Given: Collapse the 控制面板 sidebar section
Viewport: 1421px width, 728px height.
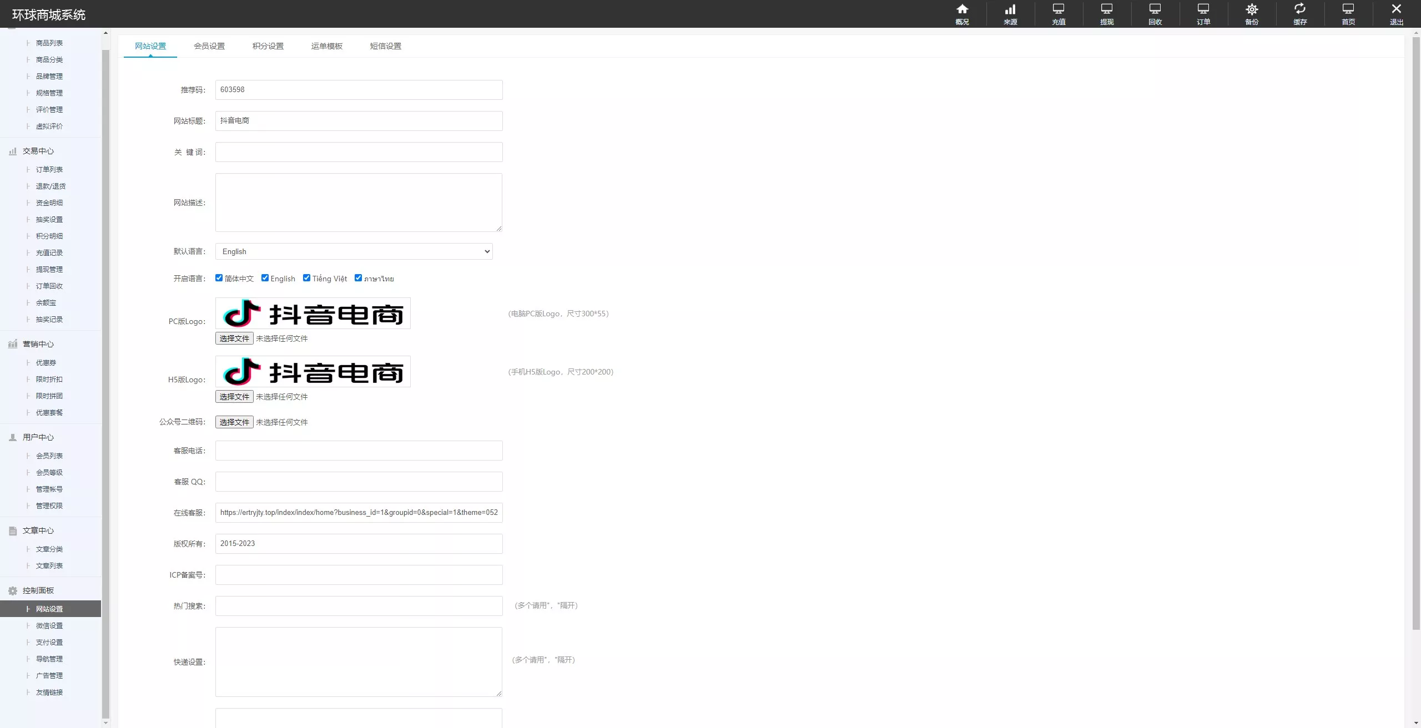Looking at the screenshot, I should (38, 590).
